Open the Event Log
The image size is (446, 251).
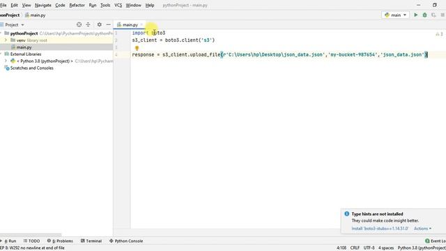click(436, 241)
